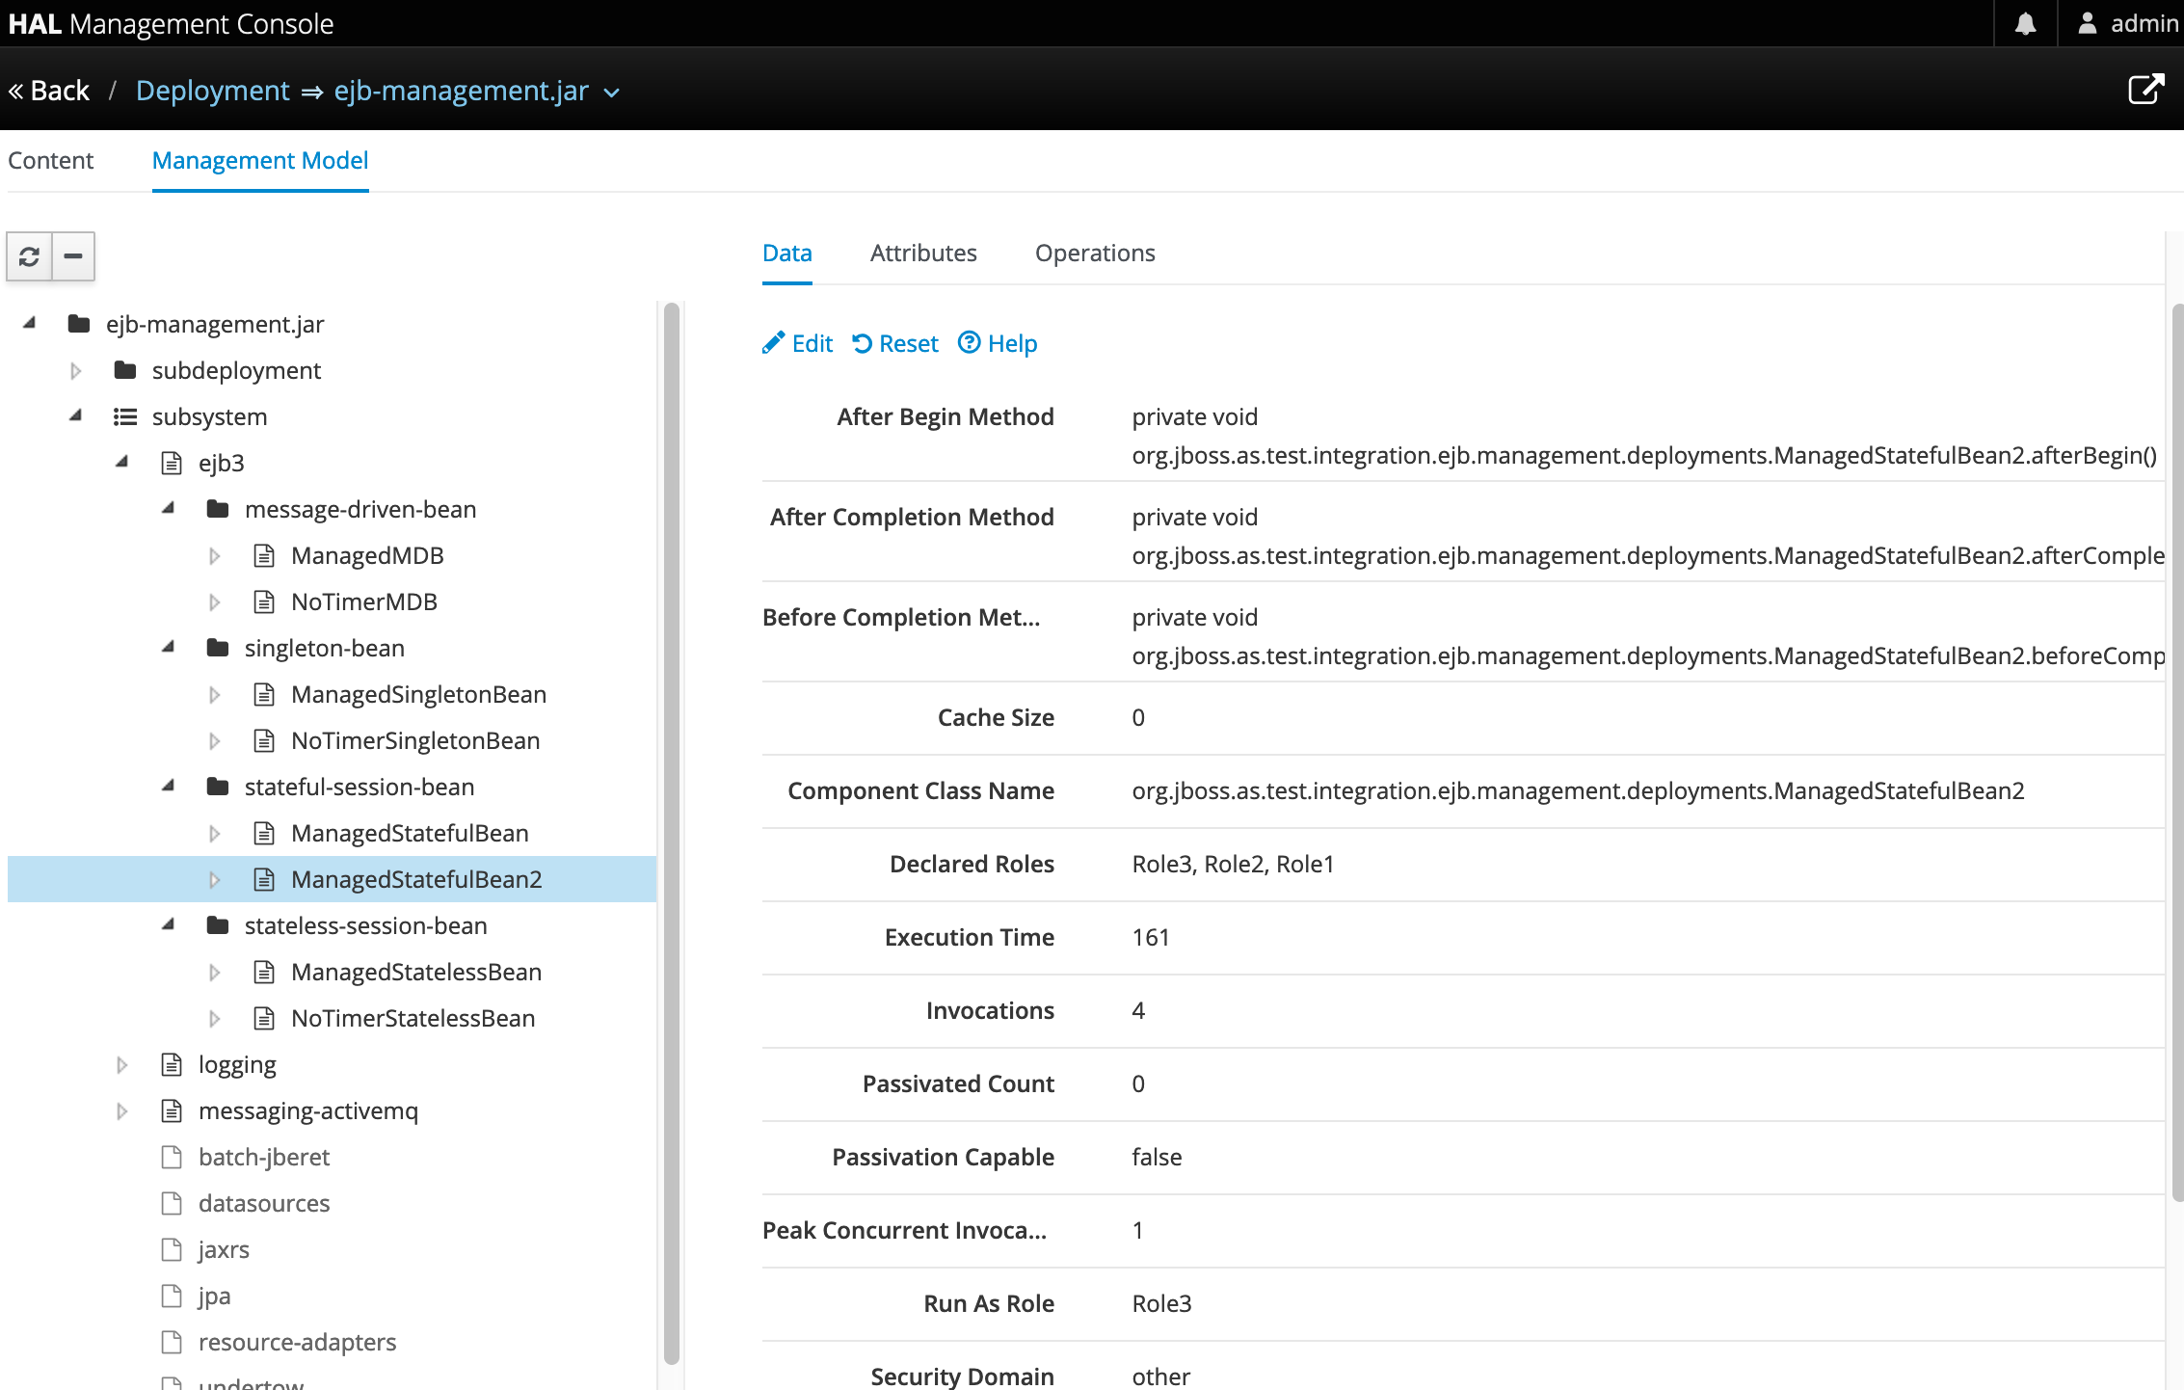Expand the subdeployment tree node

tap(75, 370)
